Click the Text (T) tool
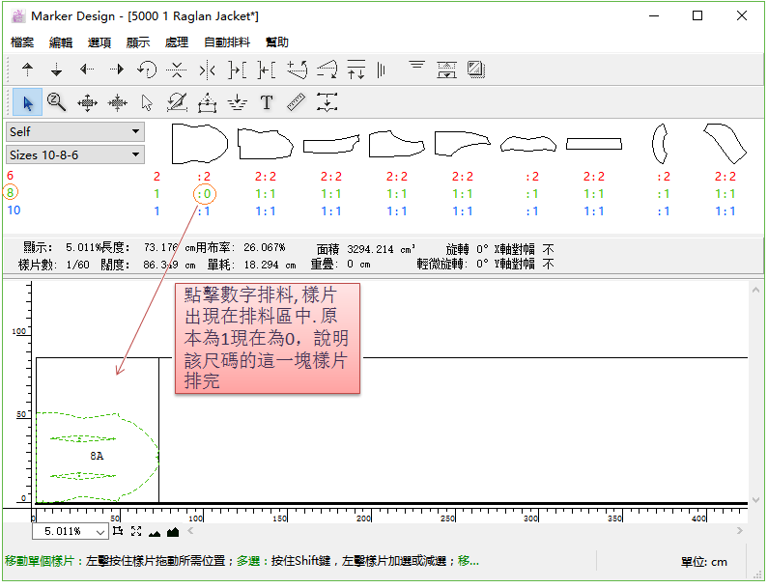This screenshot has width=768, height=588. coord(267,102)
